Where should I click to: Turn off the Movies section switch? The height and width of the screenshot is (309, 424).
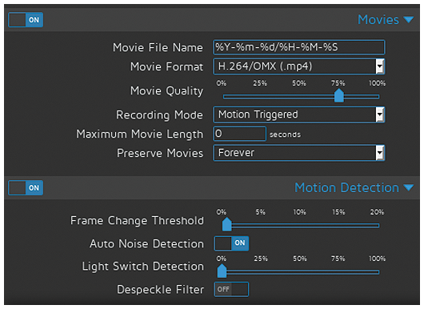(26, 20)
